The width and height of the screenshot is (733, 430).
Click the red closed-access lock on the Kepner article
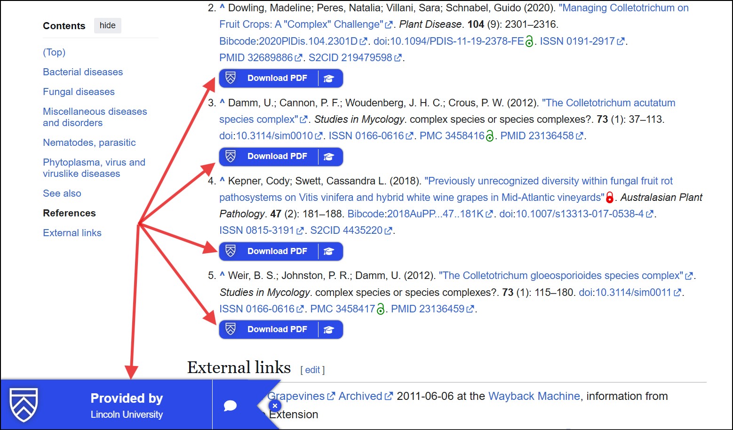click(x=610, y=198)
